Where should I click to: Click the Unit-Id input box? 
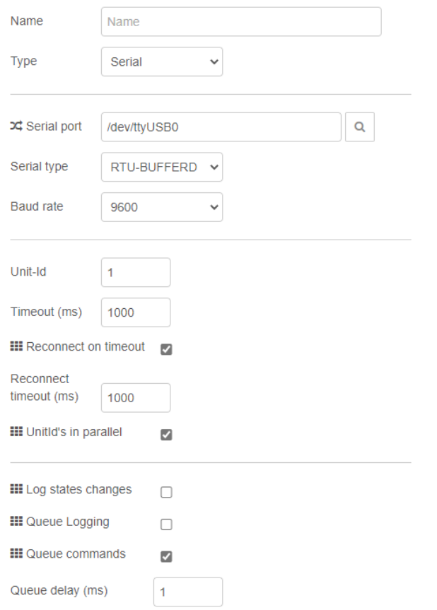[x=136, y=273]
